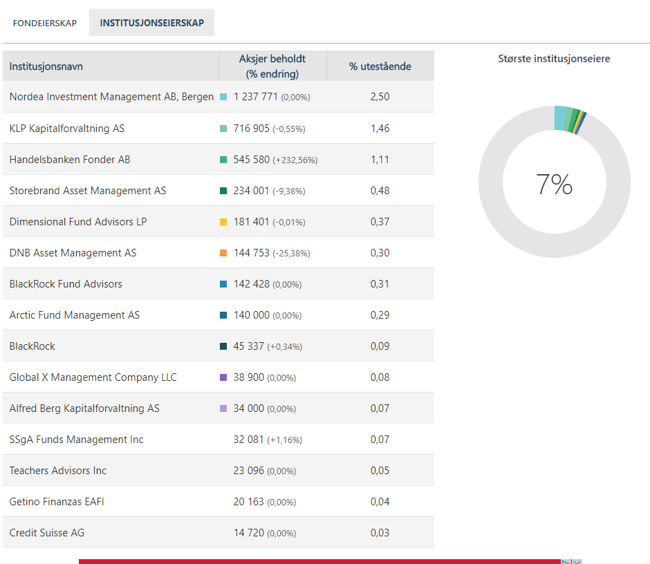Click the 2,50 percent outstanding value

click(380, 97)
